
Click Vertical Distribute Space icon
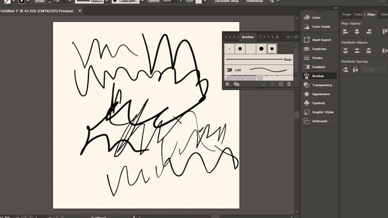tap(345, 70)
